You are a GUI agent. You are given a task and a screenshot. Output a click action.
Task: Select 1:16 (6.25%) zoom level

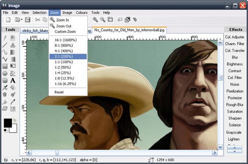[68, 84]
